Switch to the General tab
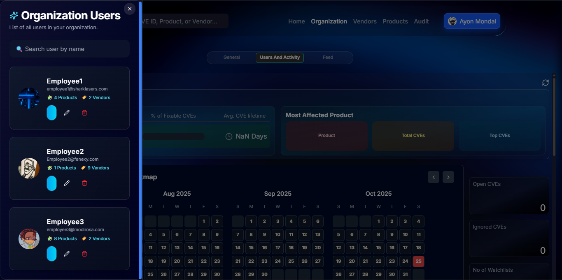The height and width of the screenshot is (280, 562). pos(231,58)
